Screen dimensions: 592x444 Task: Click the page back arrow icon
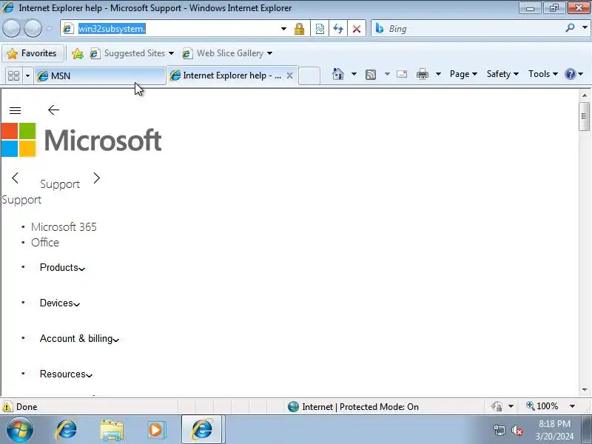[53, 110]
